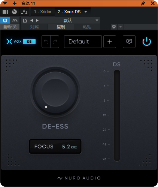Select the 2 - Xvox DS tab

(x=69, y=12)
